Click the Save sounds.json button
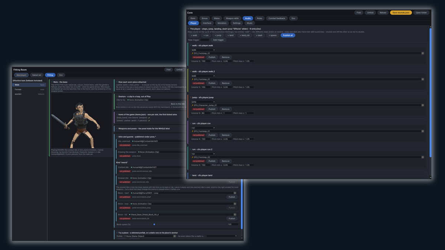 [401, 13]
